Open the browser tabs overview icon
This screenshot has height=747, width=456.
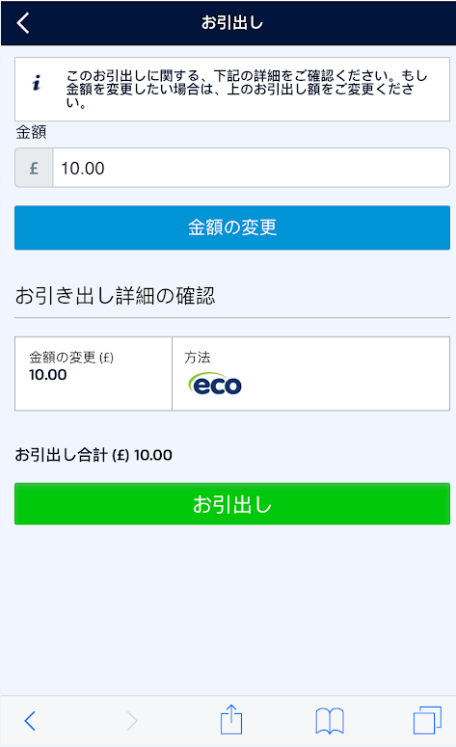pyautogui.click(x=427, y=720)
